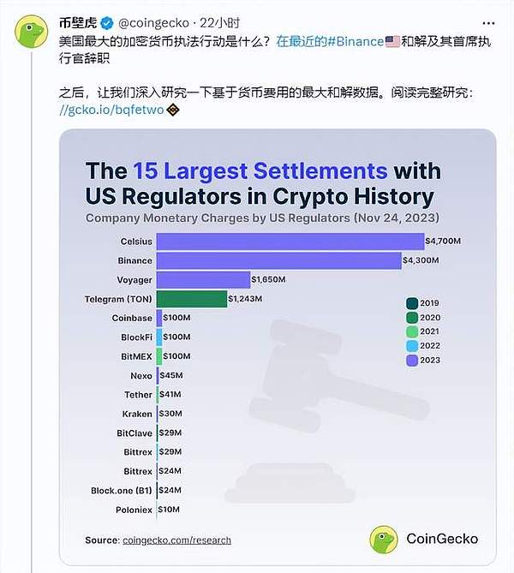
Task: Click the 2022 legend color swatch
Action: [x=411, y=346]
